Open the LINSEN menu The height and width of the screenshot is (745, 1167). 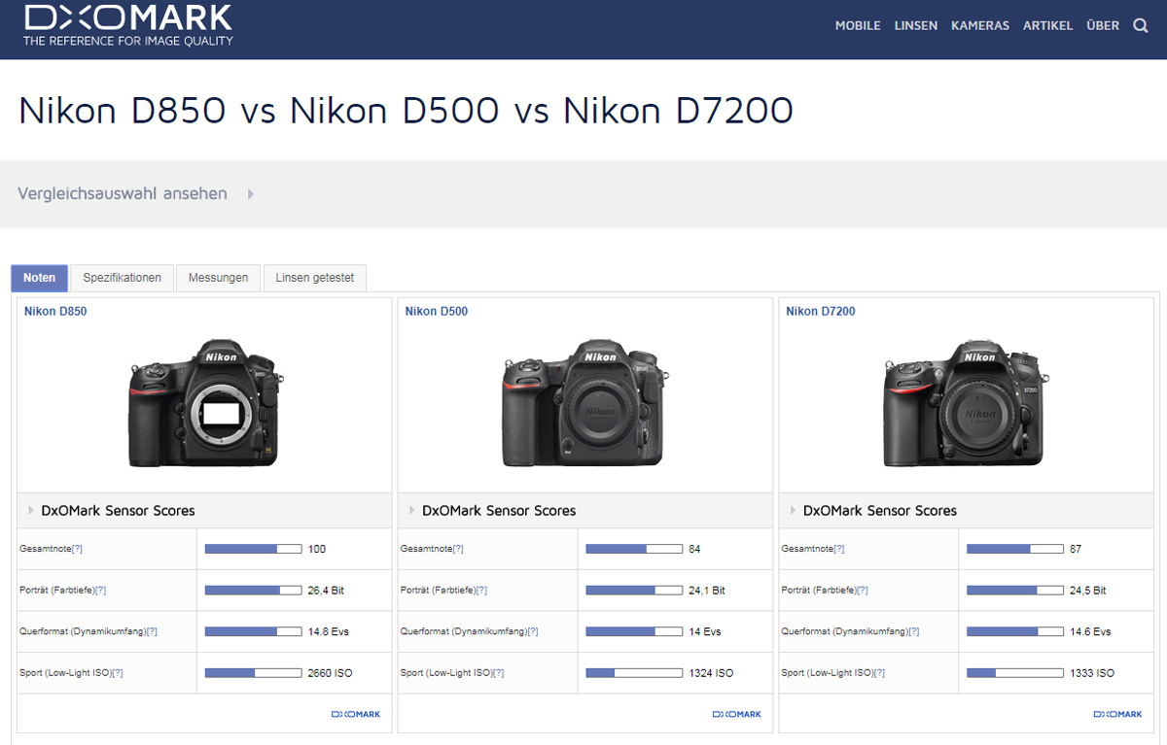pyautogui.click(x=916, y=26)
